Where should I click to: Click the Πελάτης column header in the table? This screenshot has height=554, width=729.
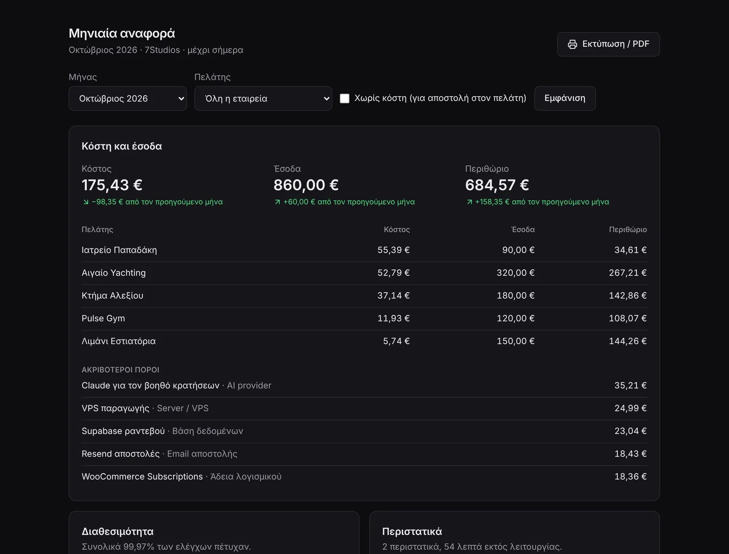97,229
